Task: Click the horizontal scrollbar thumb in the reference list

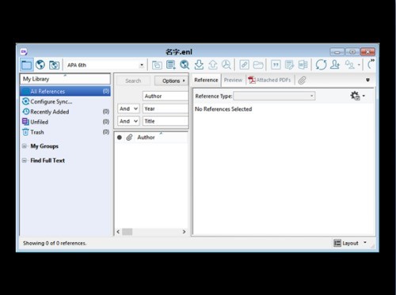Action: tap(128, 232)
